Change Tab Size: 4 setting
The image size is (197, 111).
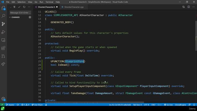click(x=137, y=105)
